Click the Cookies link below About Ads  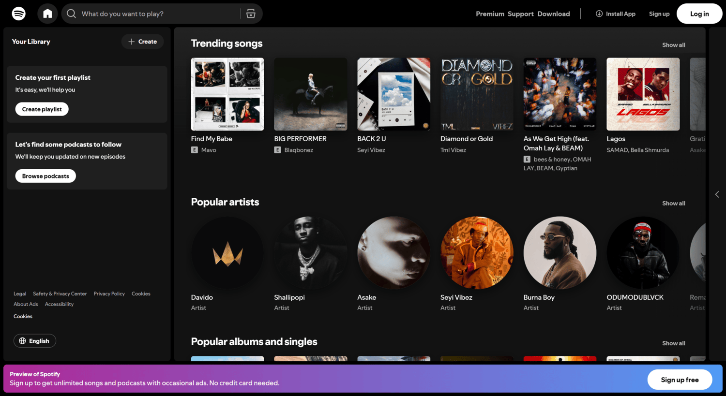click(x=23, y=317)
